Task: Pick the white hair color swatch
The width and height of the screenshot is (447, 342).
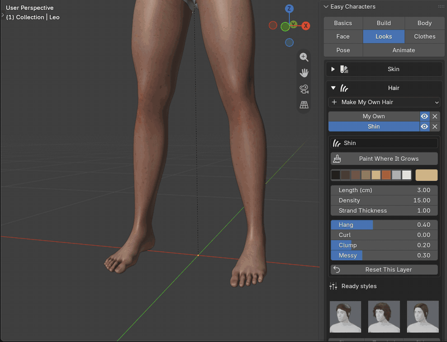Action: (x=407, y=175)
